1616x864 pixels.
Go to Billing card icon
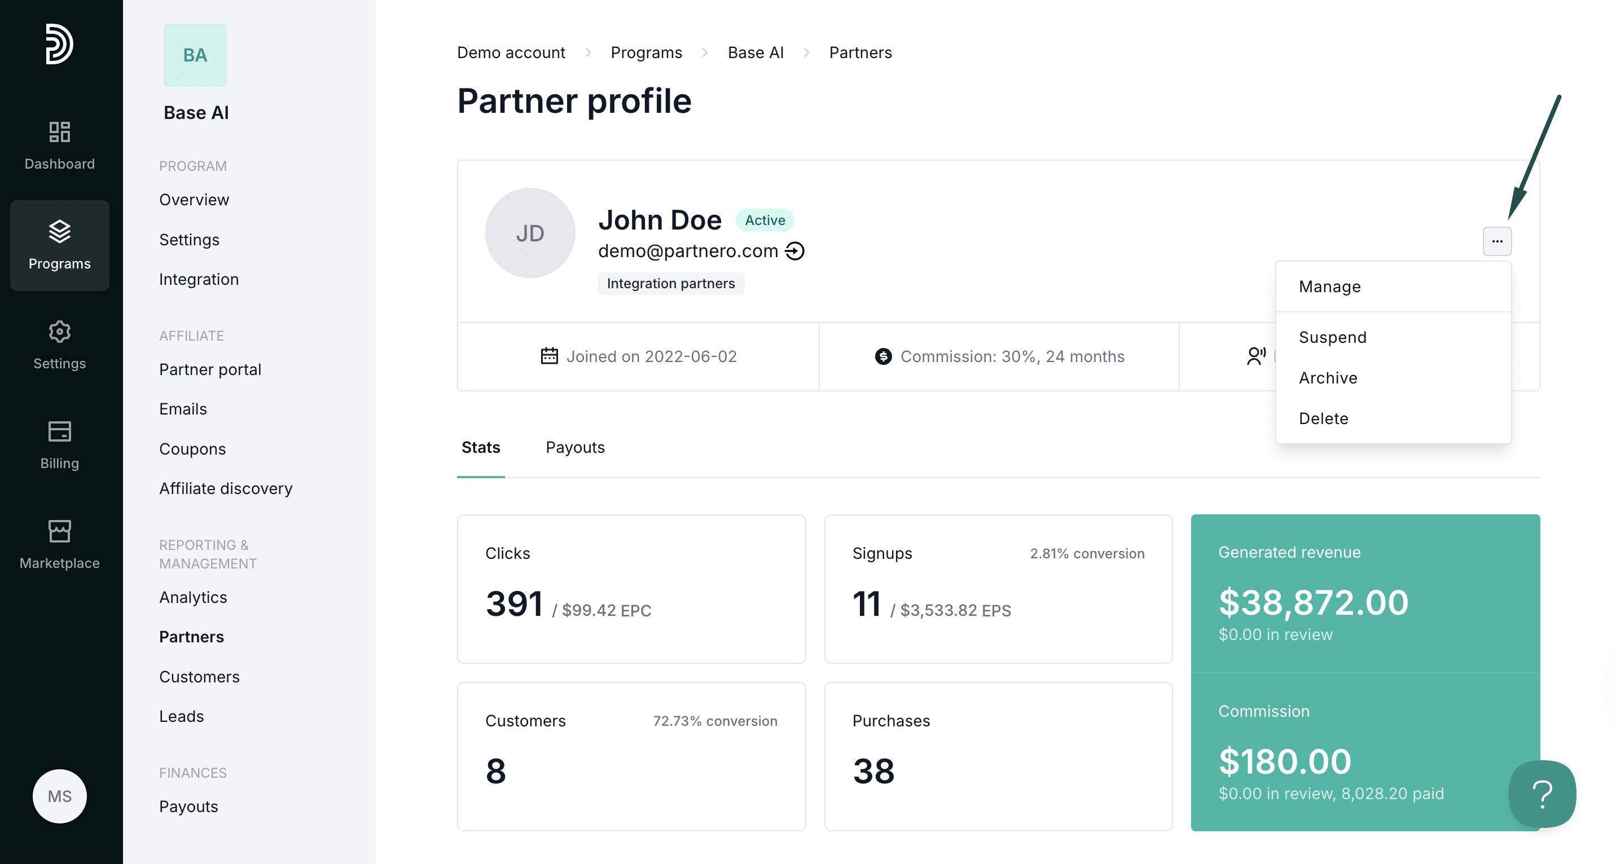pyautogui.click(x=60, y=431)
